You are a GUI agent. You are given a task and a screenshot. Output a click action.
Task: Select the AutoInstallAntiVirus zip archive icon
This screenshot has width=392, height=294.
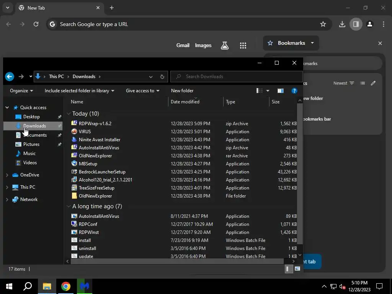[x=74, y=147]
